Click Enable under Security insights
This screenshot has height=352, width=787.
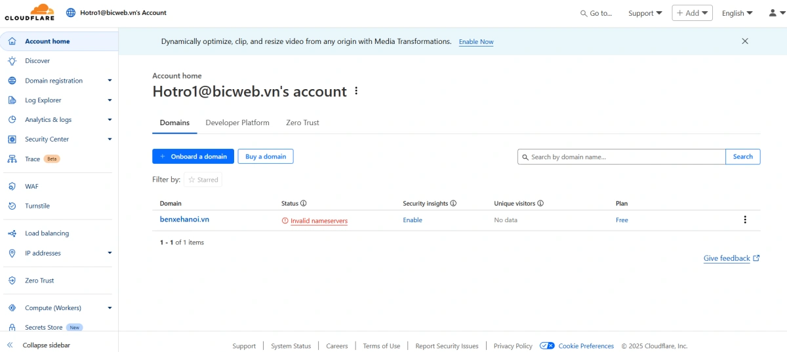[x=413, y=220]
